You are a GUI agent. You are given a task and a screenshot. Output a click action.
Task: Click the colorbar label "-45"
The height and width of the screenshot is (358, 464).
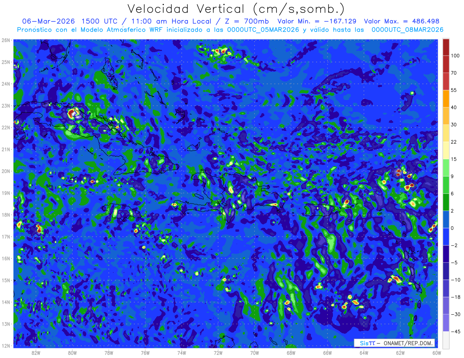[455, 331]
